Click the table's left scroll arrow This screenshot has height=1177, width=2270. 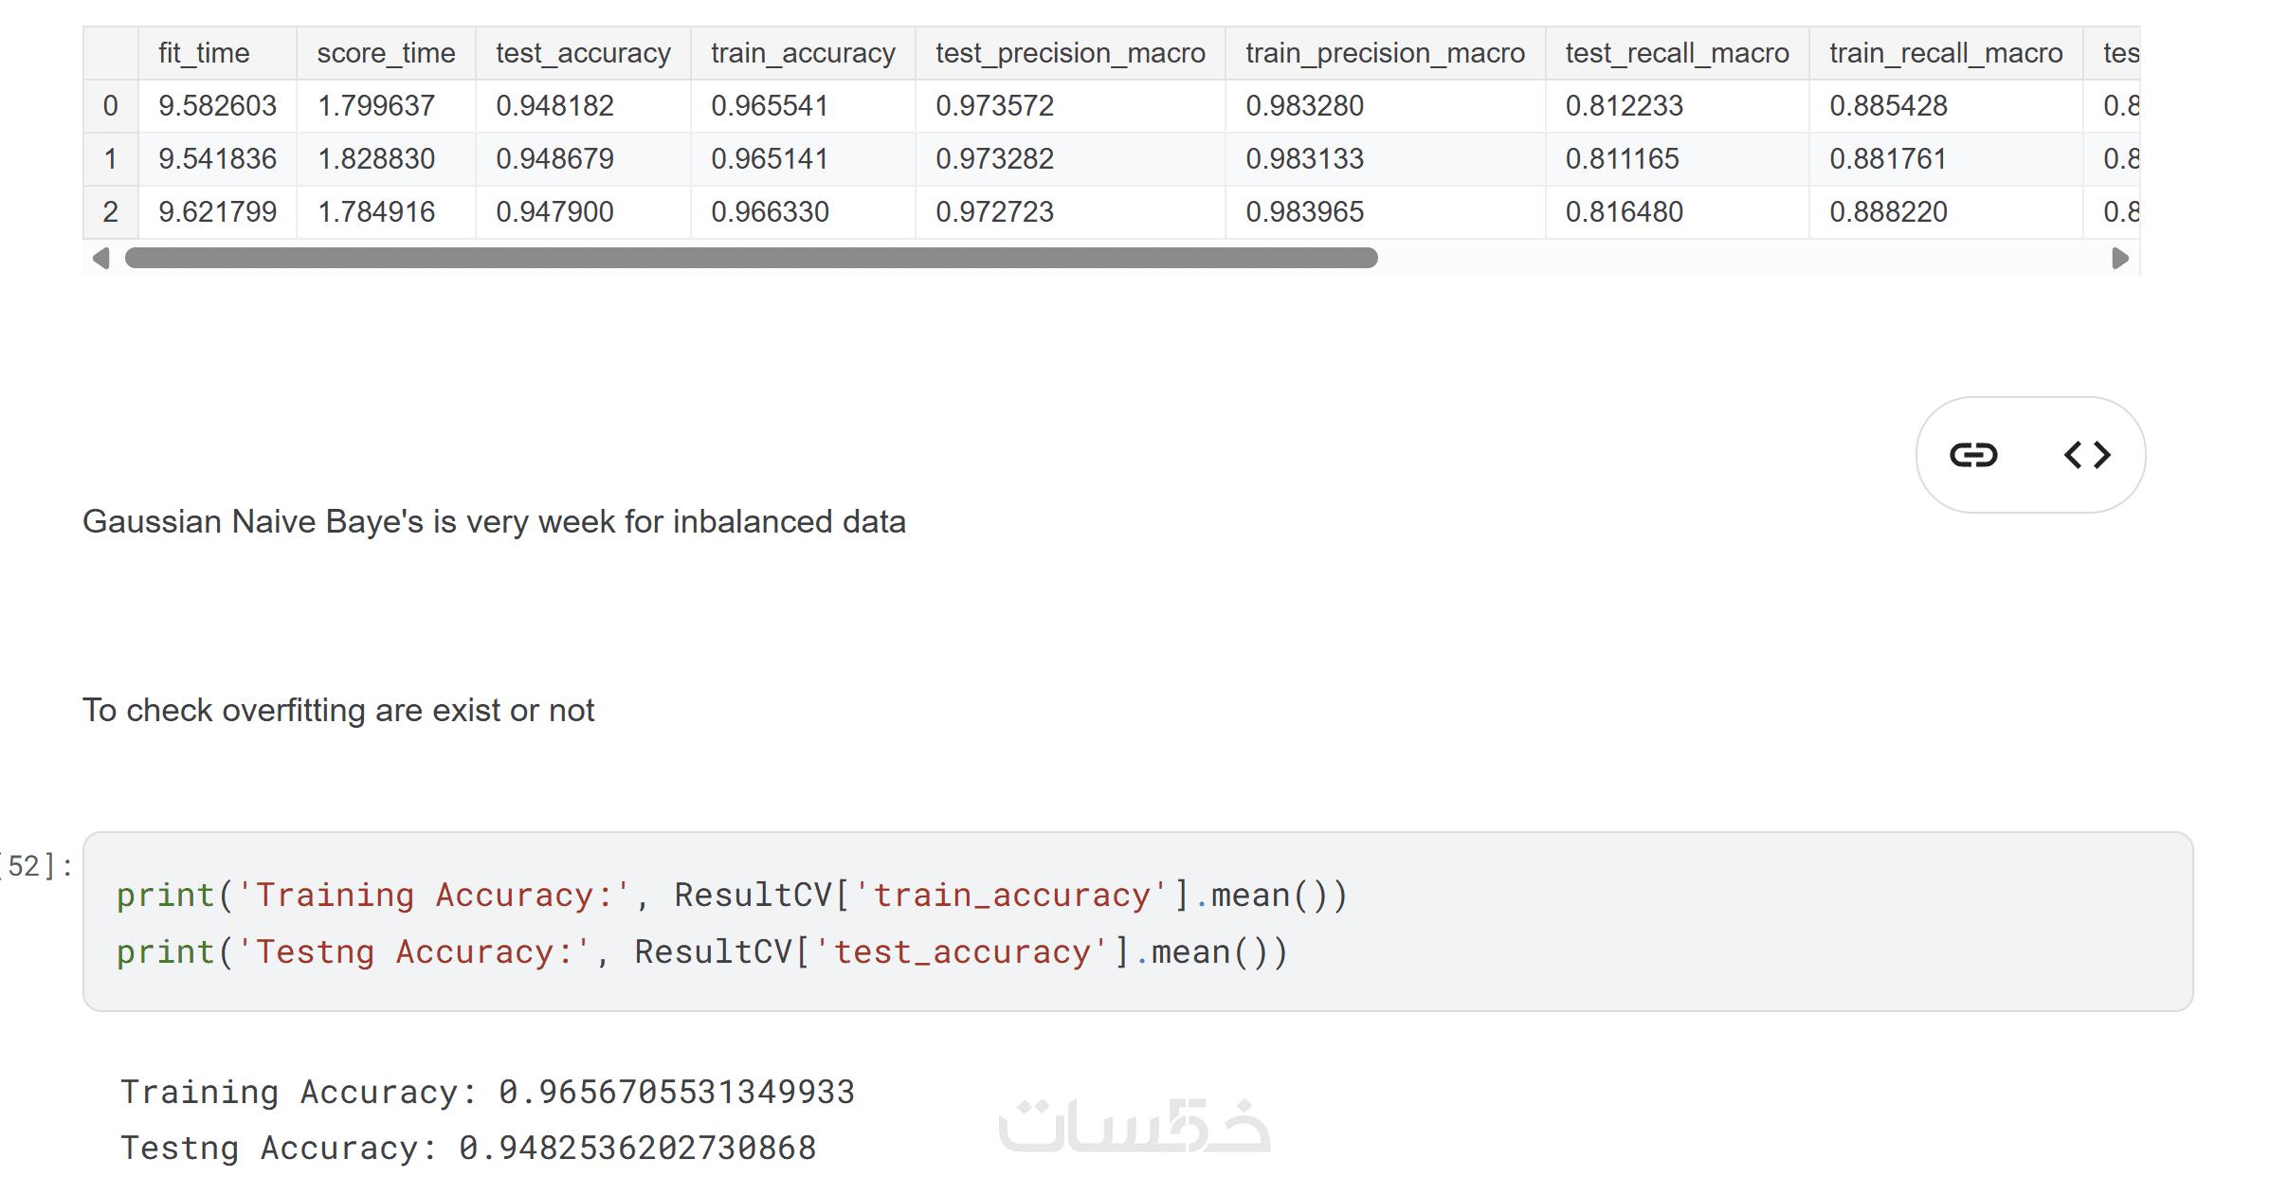point(101,258)
